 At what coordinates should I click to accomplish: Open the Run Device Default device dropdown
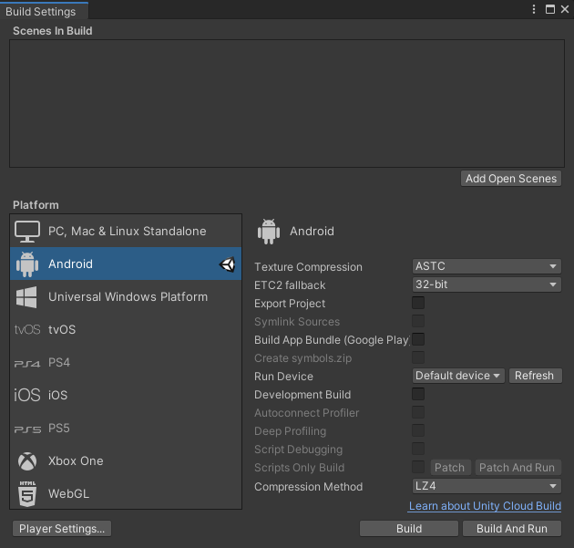coord(458,376)
